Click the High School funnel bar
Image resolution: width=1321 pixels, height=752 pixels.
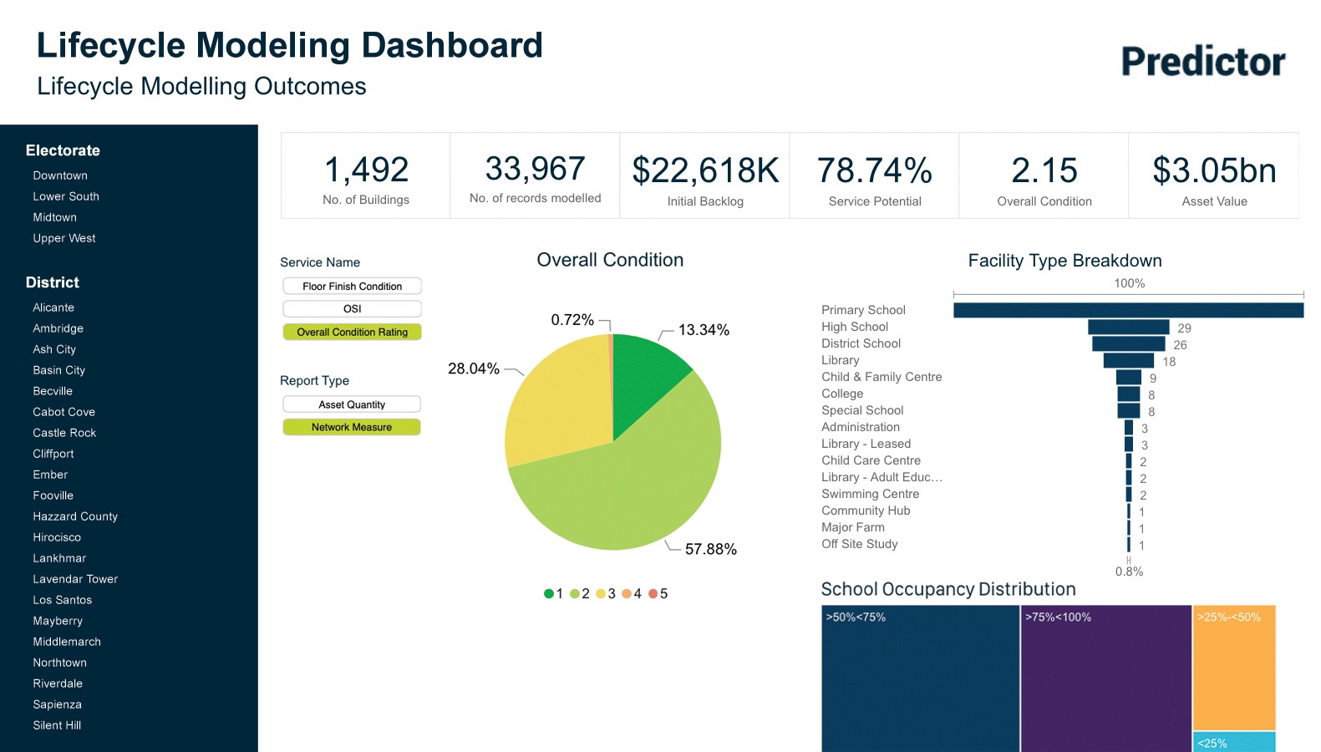pyautogui.click(x=1128, y=327)
